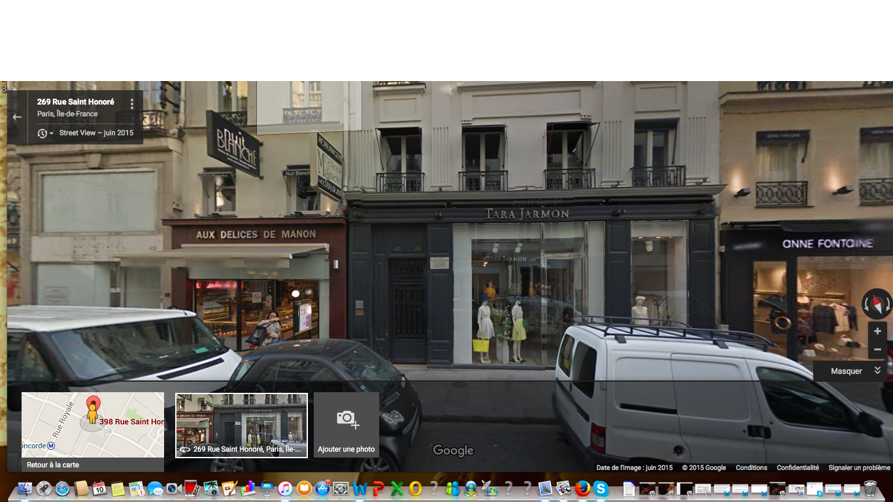Launch Microsoft Outlook from the dock
Screen dimensions: 893x502
415,489
